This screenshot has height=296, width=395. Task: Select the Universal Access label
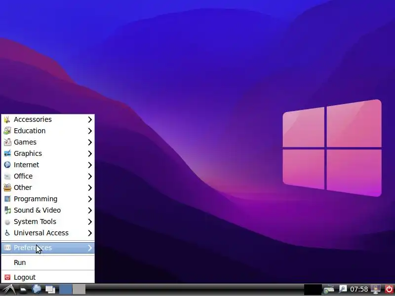click(x=41, y=233)
